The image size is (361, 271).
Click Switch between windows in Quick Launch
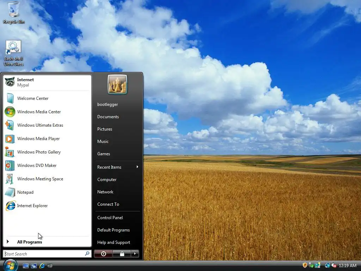[x=34, y=266]
